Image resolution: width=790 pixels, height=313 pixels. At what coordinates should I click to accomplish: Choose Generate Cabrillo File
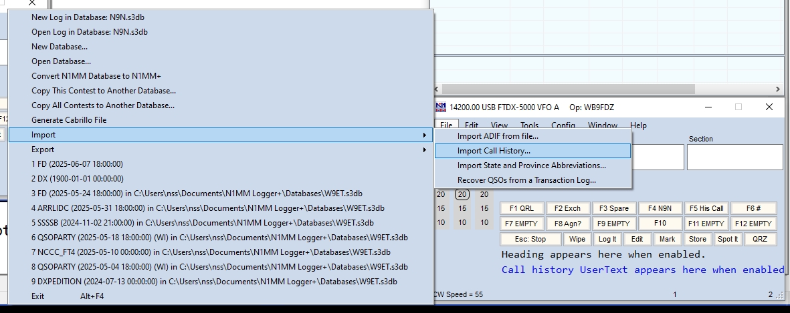point(69,120)
